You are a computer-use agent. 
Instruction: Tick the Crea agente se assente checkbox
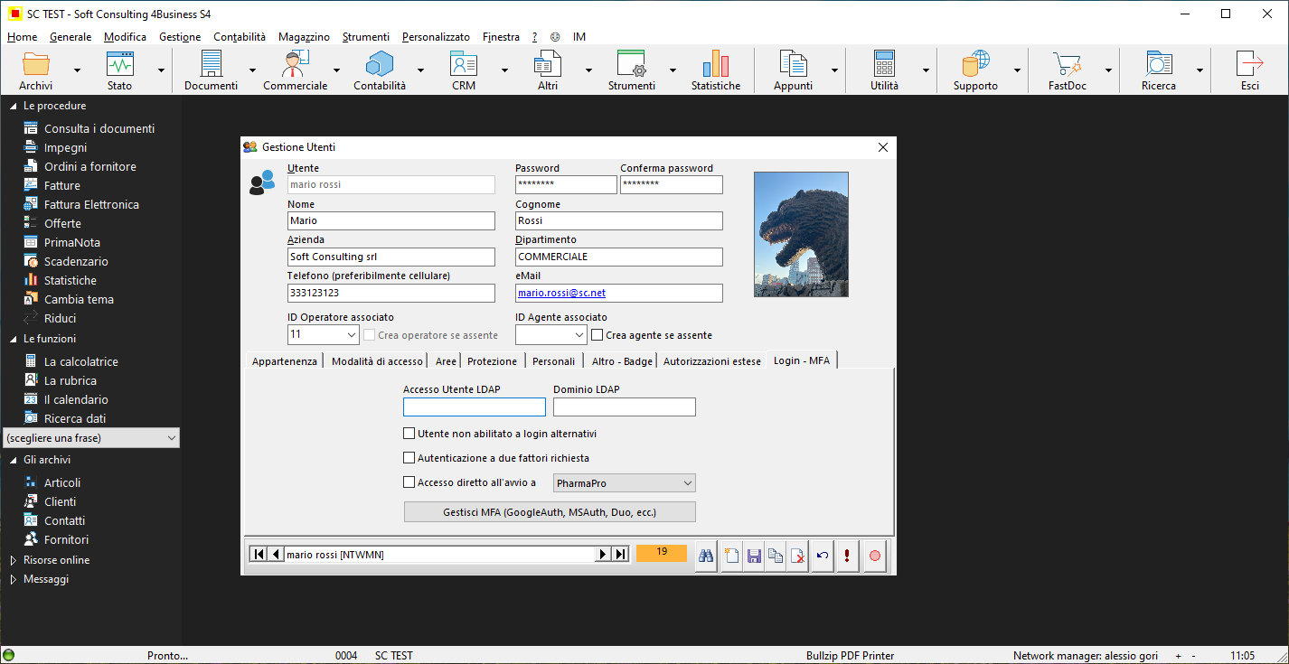coord(597,335)
